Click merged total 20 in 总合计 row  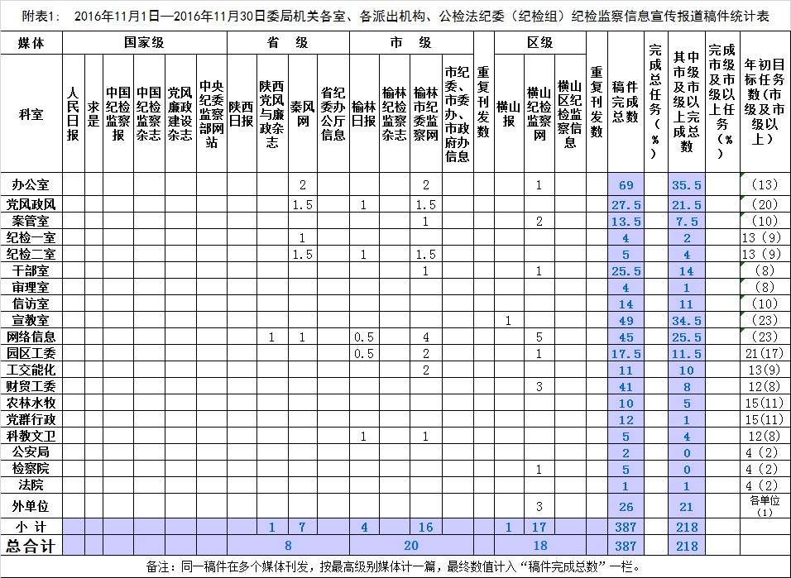click(411, 546)
